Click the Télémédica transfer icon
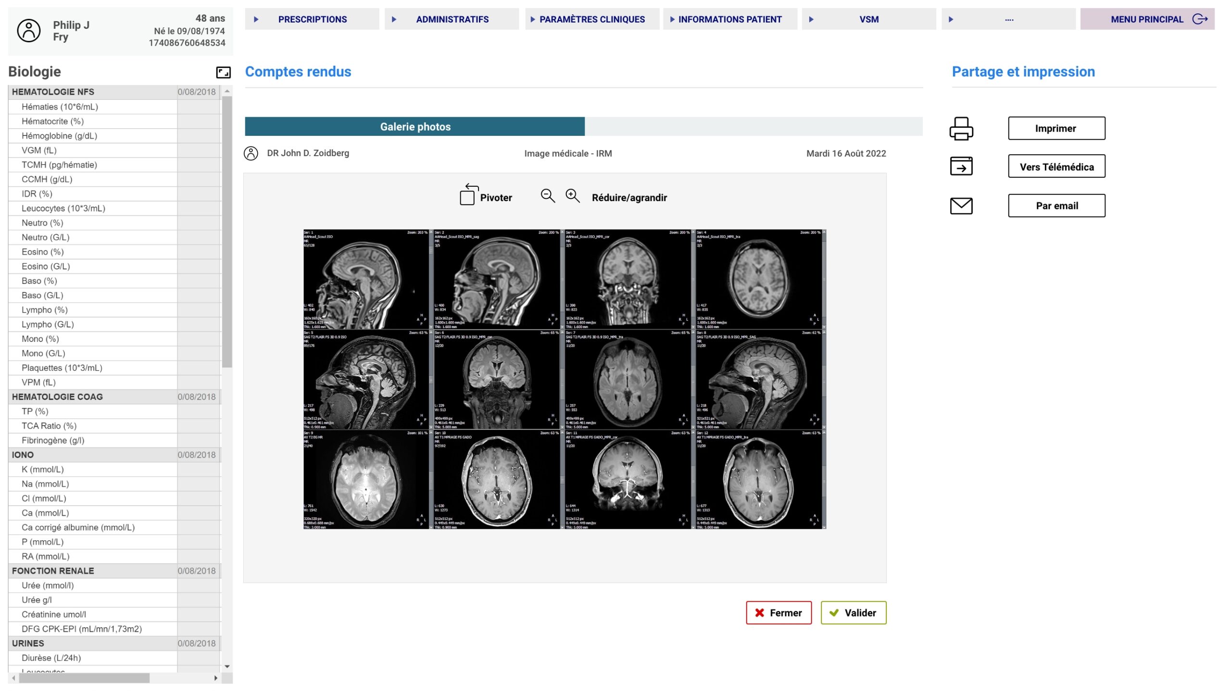 pos(961,167)
